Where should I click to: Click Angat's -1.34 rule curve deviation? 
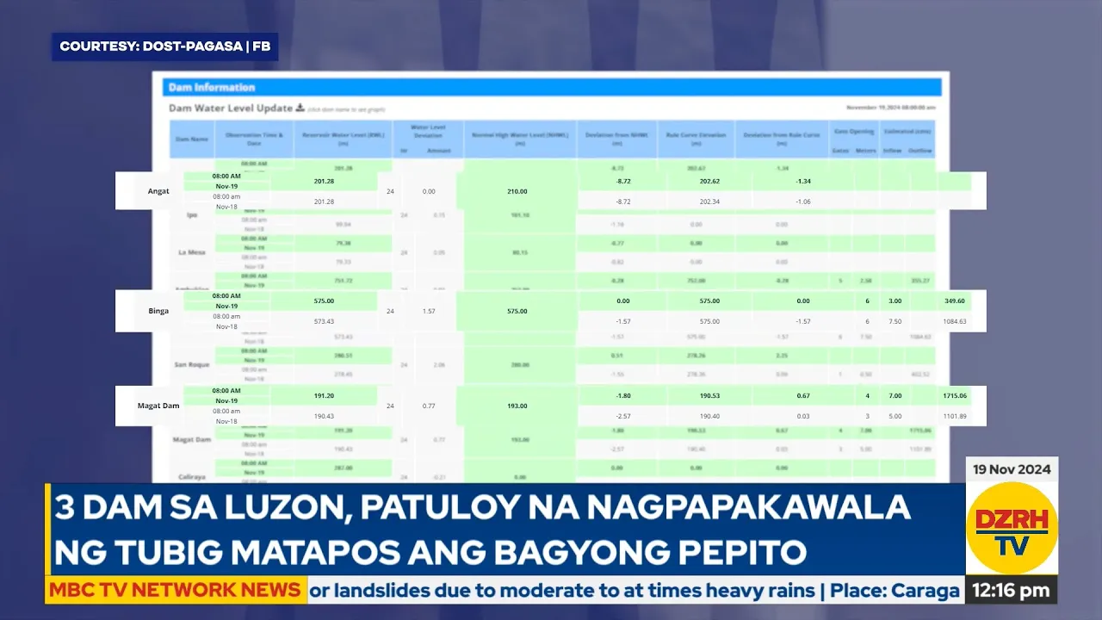tap(803, 182)
